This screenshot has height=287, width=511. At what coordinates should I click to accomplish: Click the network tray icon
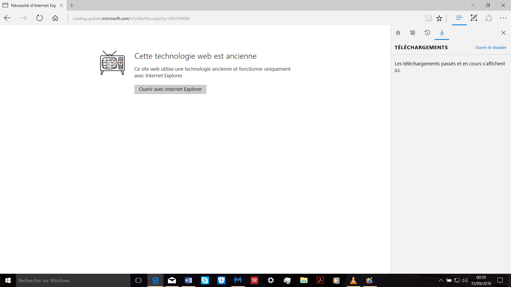[x=457, y=280]
